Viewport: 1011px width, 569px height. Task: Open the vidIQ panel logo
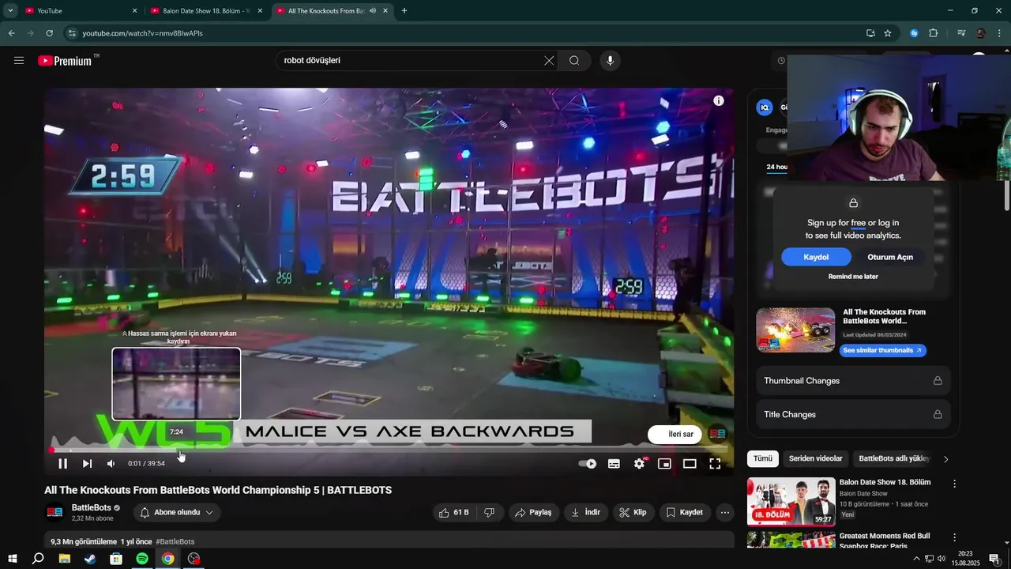[764, 107]
